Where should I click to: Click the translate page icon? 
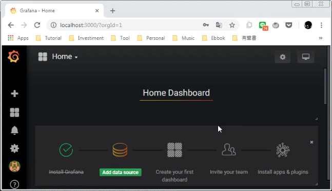pos(219,25)
